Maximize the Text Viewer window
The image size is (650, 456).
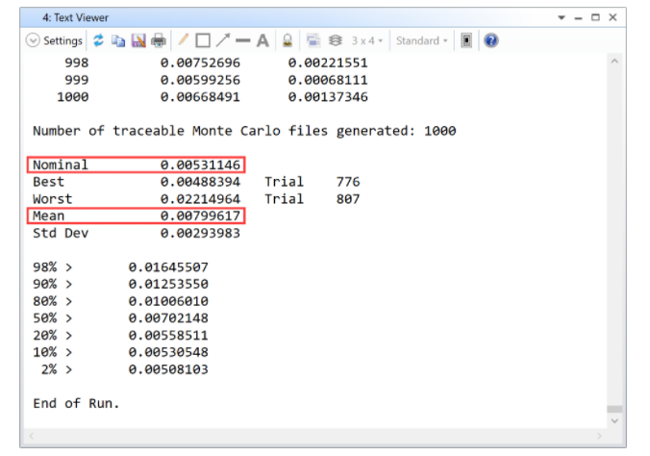(596, 17)
